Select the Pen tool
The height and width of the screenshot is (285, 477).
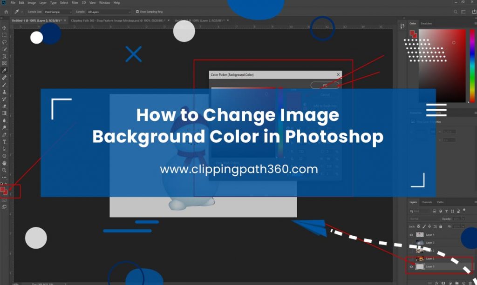point(4,135)
